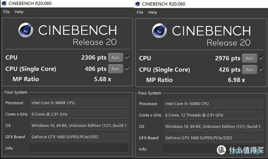Click the Cinebench title bar icon in right window
Viewport: 268px width, 159px height.
click(138, 4)
